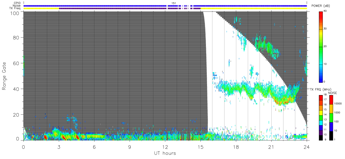Click the purple segment of the TX Freq strip
The width and height of the screenshot is (345, 159).
pyautogui.click(x=130, y=8)
